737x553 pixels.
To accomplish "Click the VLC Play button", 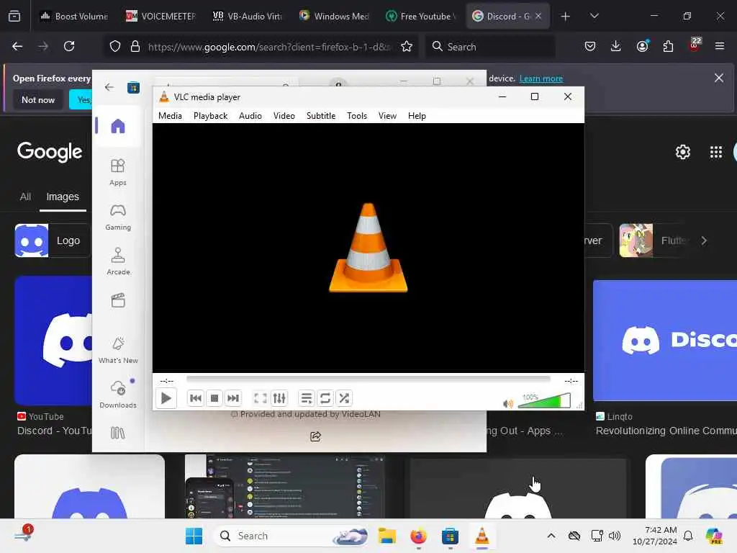I will coord(166,398).
